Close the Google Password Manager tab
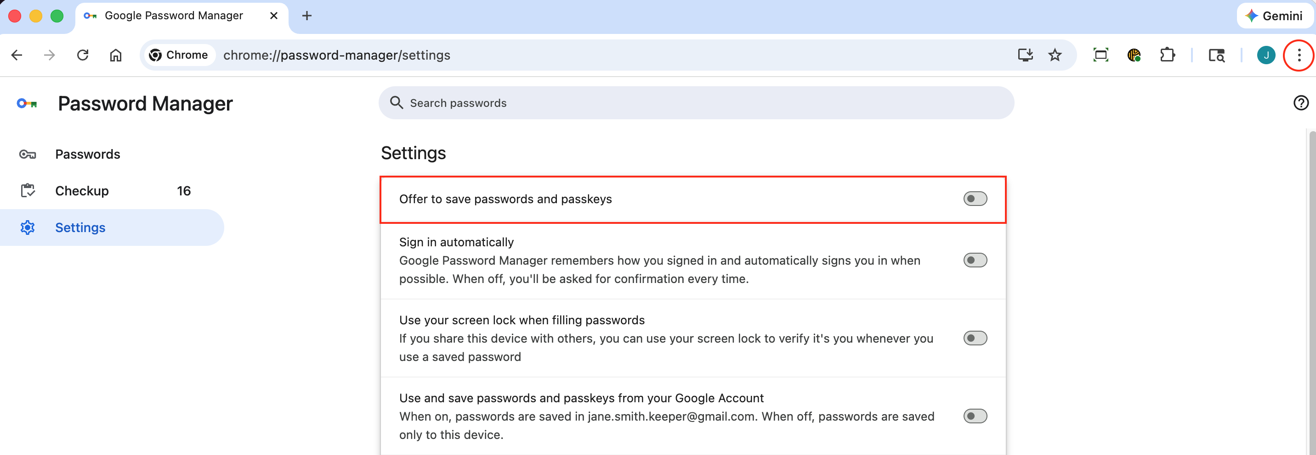1316x455 pixels. pyautogui.click(x=274, y=16)
